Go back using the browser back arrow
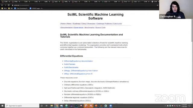Screen dimensions: 193x108 (x=2, y=5)
